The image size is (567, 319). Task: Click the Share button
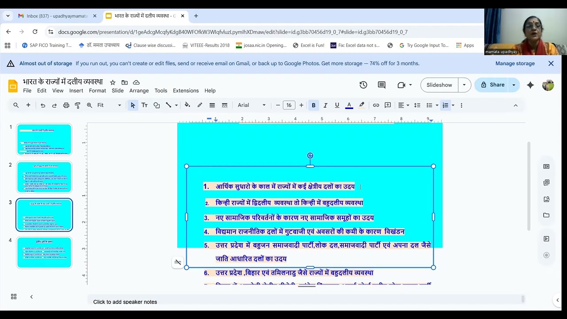[x=492, y=85]
